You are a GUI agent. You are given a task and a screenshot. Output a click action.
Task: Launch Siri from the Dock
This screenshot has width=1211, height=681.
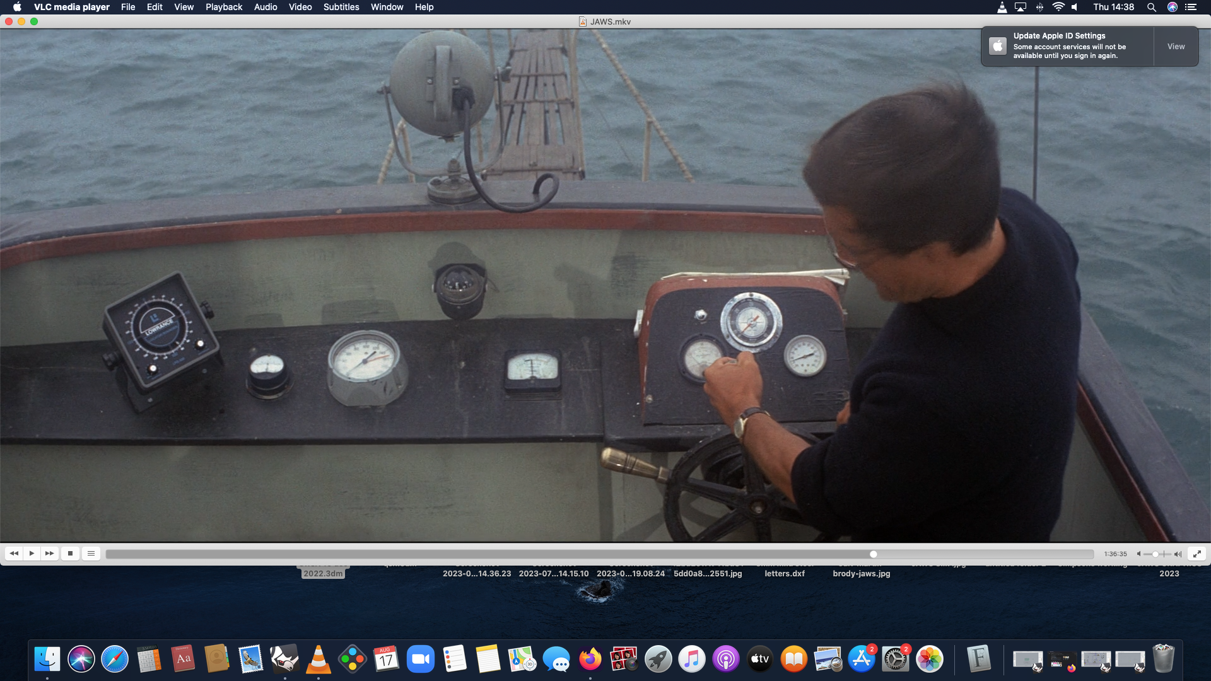click(x=81, y=660)
